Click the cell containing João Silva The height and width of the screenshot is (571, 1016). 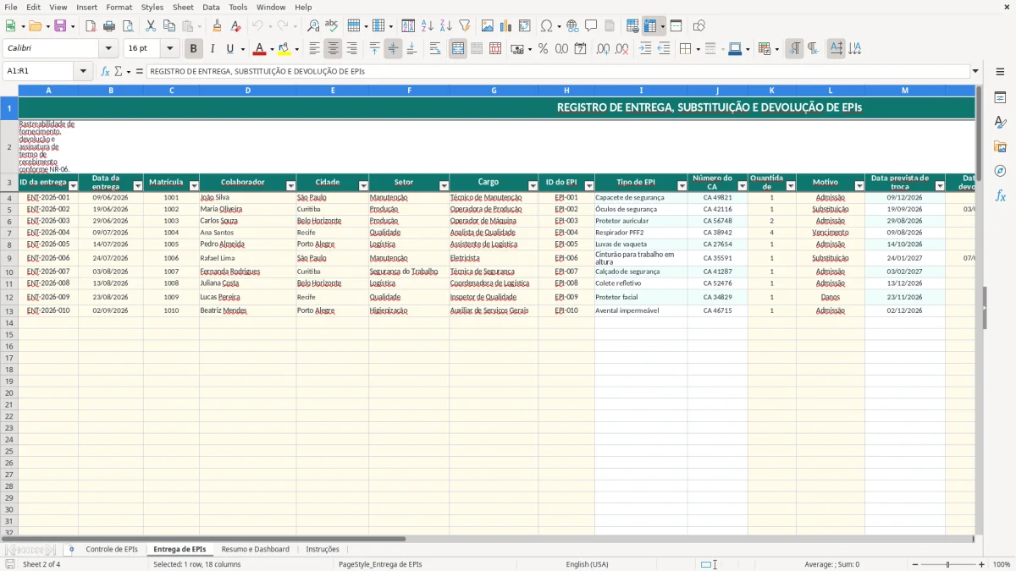coord(247,197)
